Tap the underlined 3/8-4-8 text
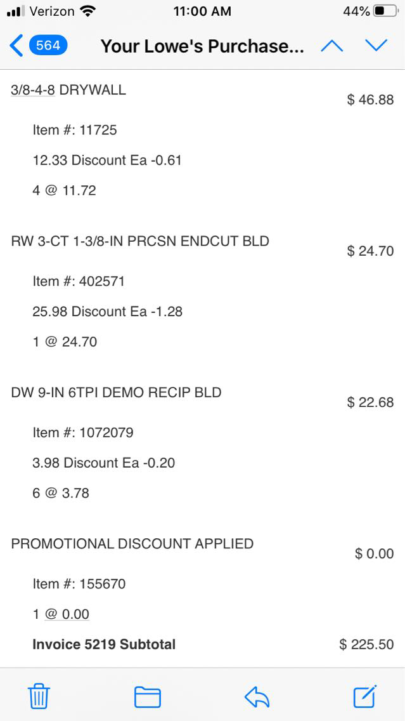405x721 pixels. coord(33,90)
